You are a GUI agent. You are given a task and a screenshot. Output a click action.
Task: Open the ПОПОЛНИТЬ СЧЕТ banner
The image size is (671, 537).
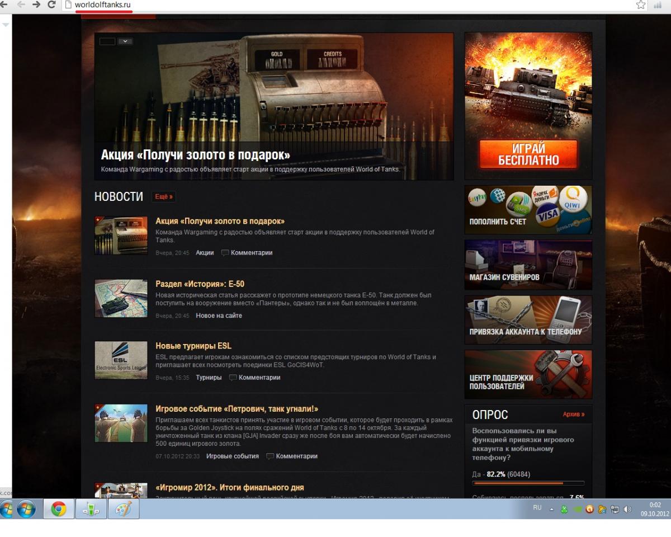tap(528, 209)
